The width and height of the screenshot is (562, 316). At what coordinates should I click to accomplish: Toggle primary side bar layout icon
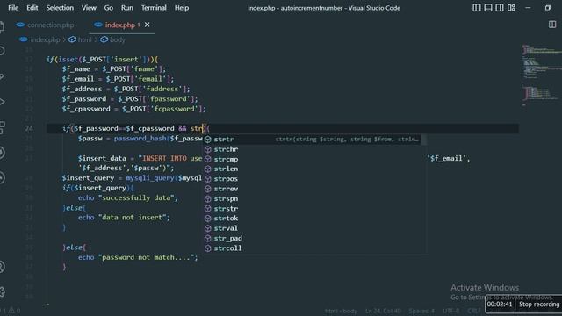476,8
